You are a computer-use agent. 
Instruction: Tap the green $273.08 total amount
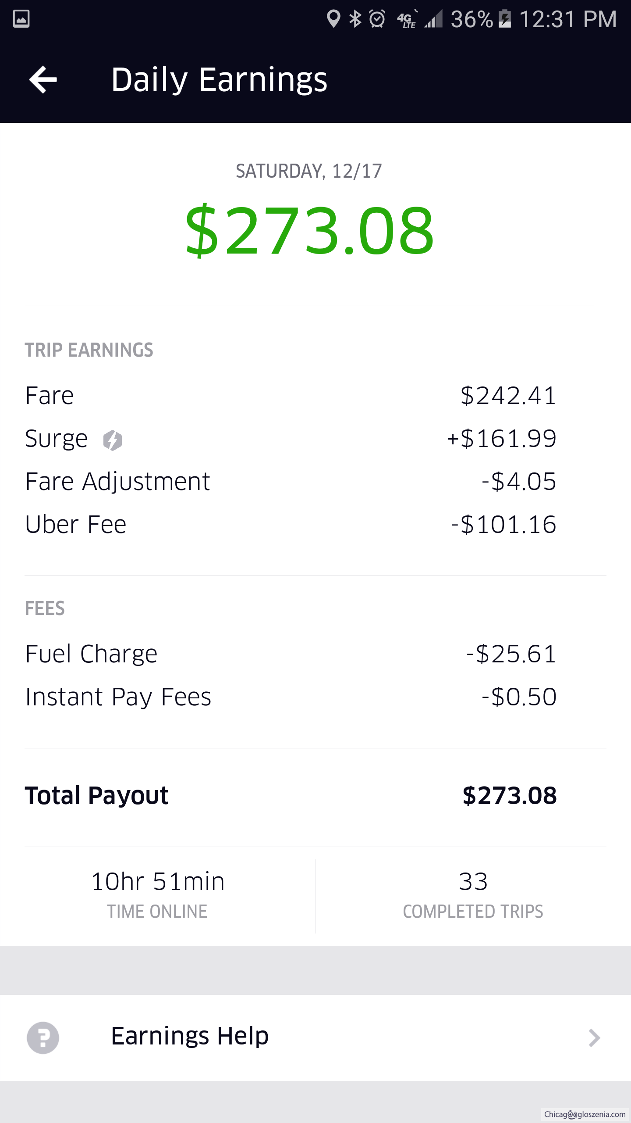[309, 230]
